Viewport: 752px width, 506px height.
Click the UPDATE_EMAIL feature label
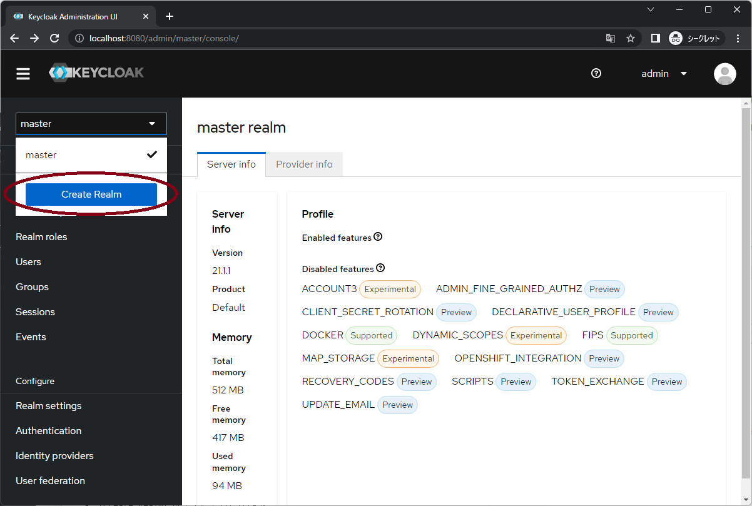point(338,404)
